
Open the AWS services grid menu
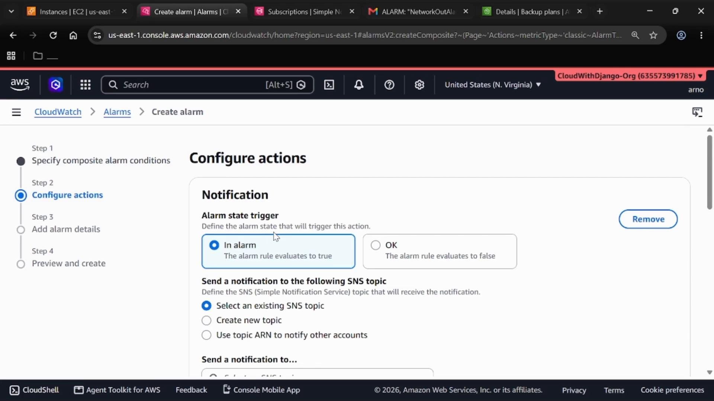pyautogui.click(x=86, y=85)
